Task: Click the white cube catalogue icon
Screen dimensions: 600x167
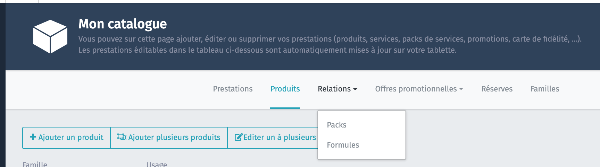Action: pos(50,36)
